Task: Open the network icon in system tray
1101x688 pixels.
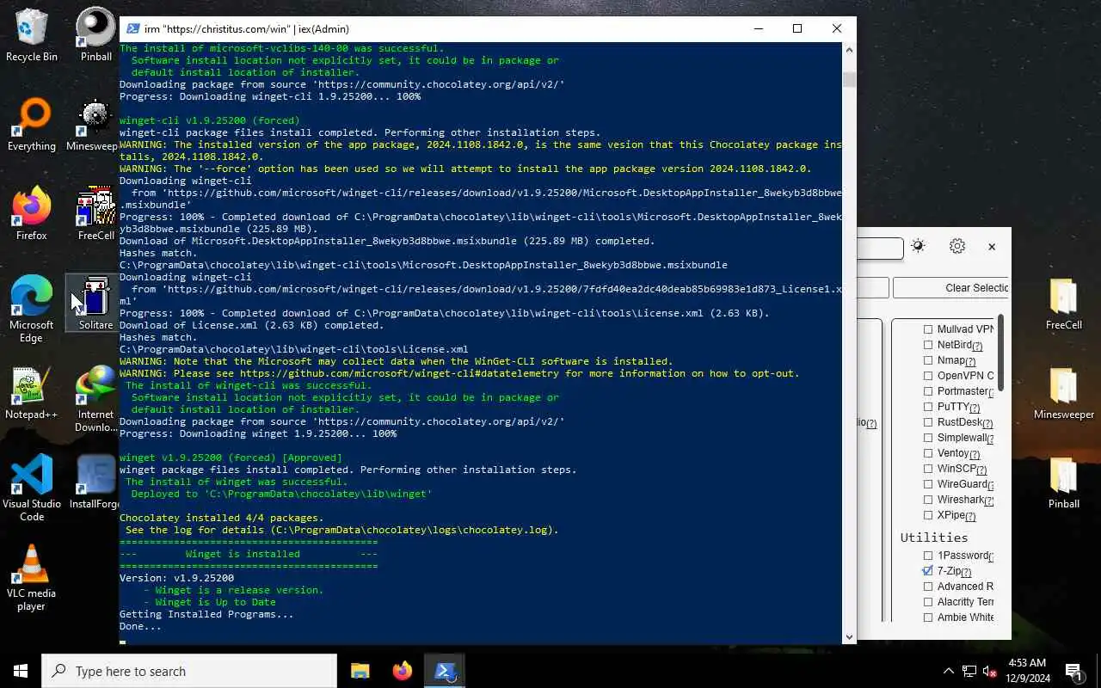Action: (x=969, y=671)
